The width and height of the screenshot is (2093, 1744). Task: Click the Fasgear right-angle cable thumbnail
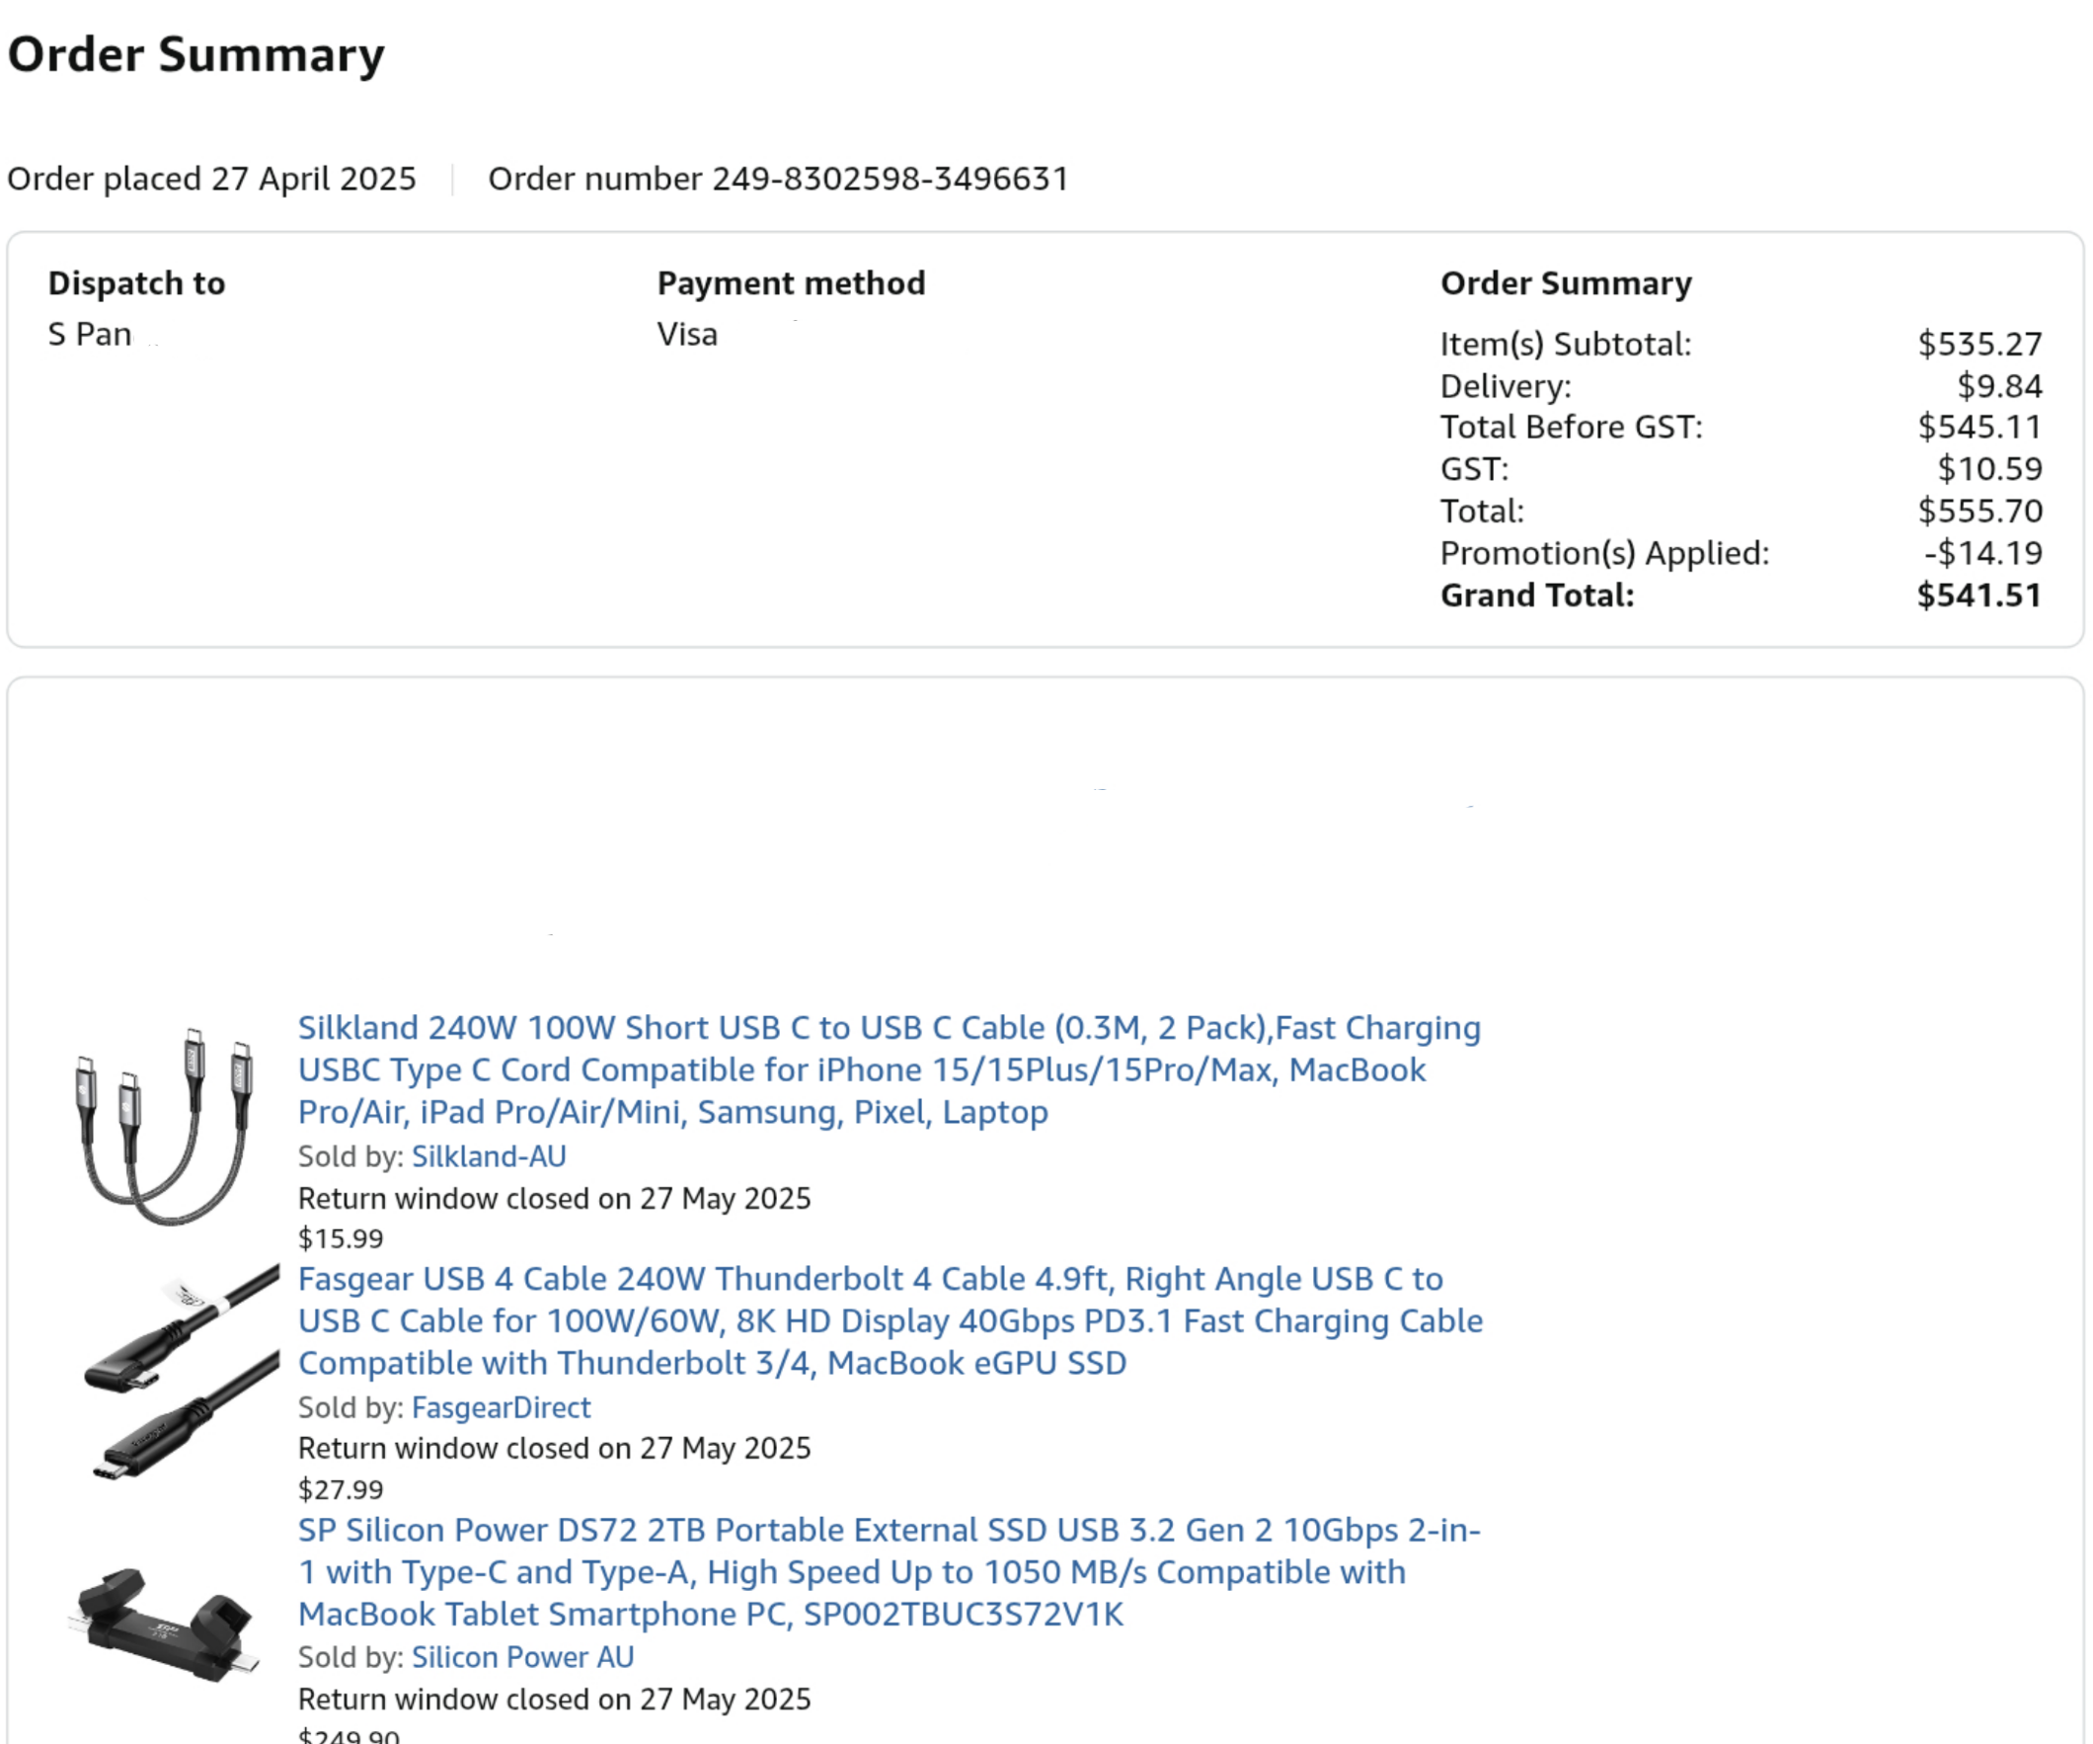[180, 1373]
